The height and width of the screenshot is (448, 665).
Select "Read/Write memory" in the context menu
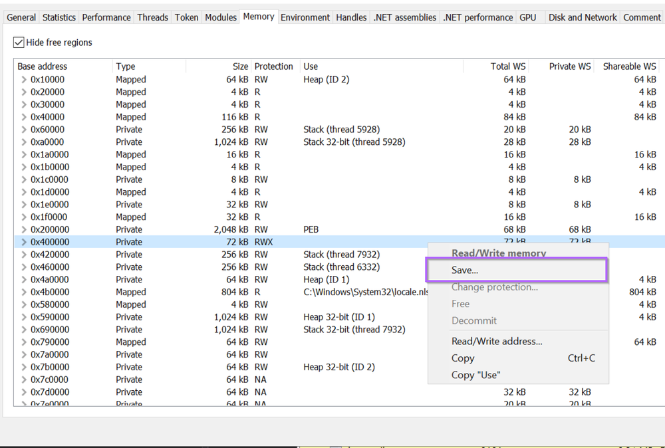point(499,253)
